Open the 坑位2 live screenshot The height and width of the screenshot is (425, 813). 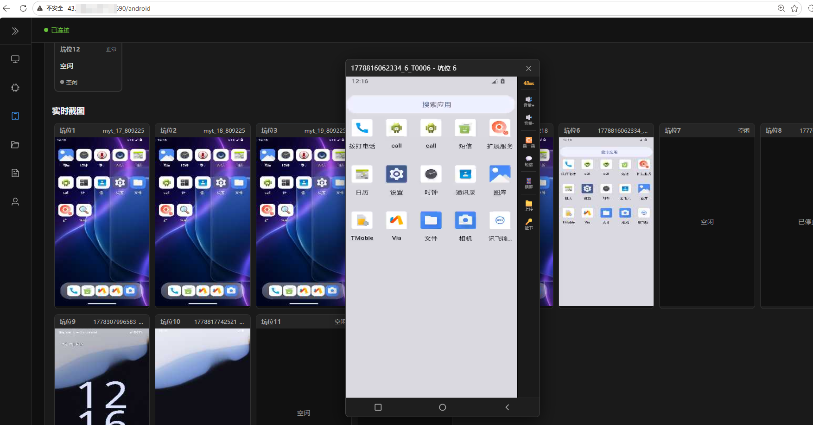click(x=203, y=222)
